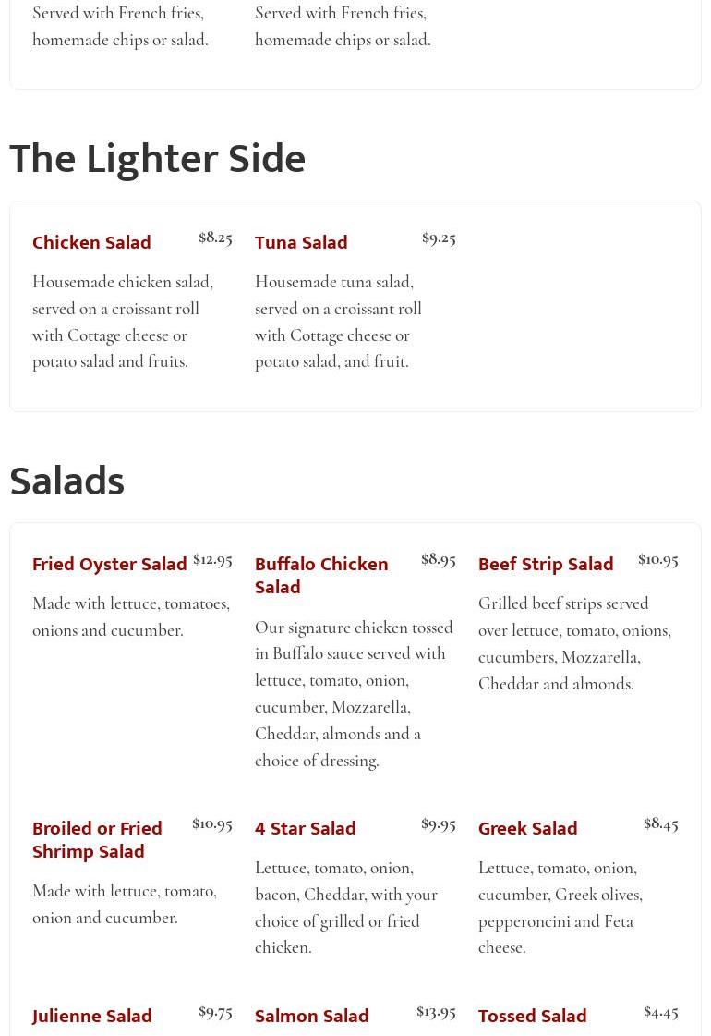The image size is (711, 1036).
Task: Click the $4.45 Tossed Salad price
Action: [x=661, y=1013]
